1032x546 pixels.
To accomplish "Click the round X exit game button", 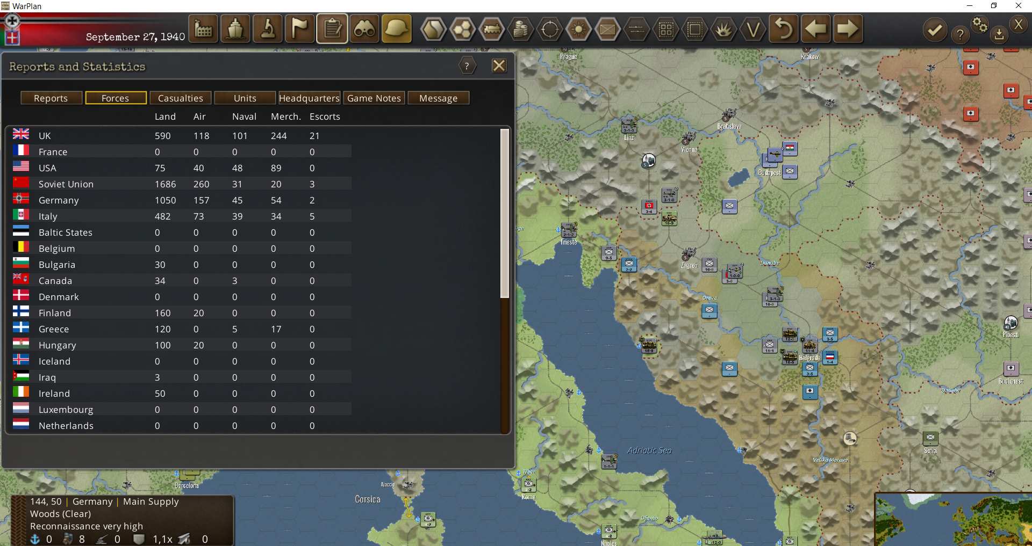I will [1019, 24].
